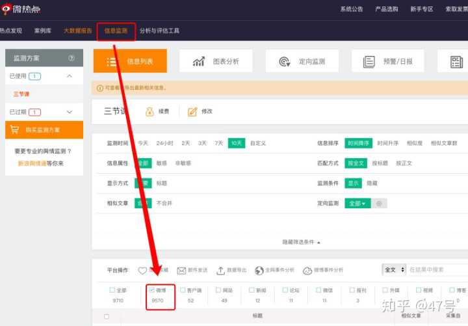
Task: Click the 续费 renewal money bag icon
Action: [x=149, y=111]
